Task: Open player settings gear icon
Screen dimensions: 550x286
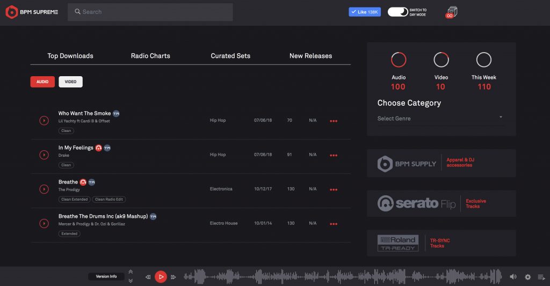Action: (x=527, y=277)
